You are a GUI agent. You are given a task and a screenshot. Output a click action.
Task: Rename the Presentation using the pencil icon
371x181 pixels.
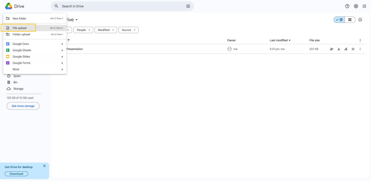pyautogui.click(x=346, y=49)
